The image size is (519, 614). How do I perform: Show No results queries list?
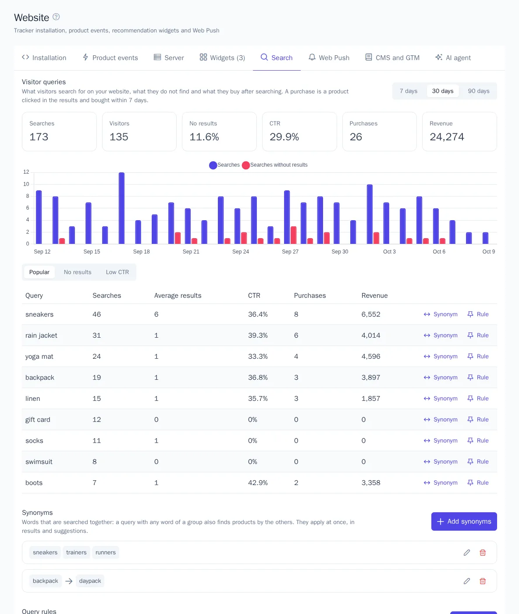[78, 272]
